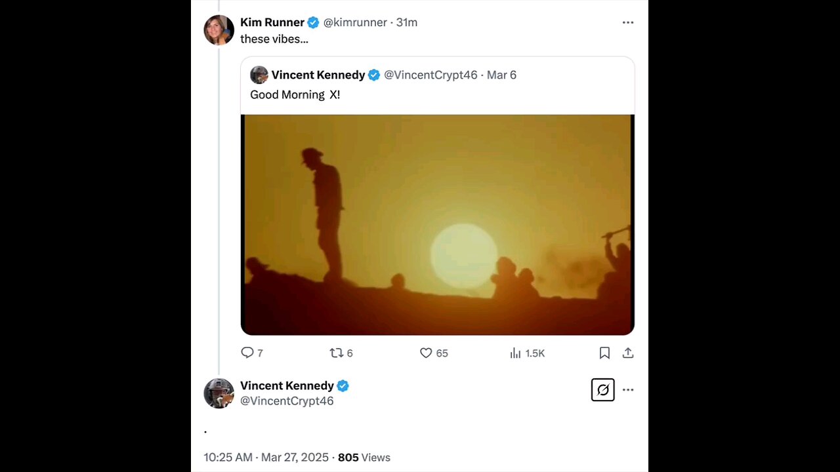Reply to Kim Runner's post
This screenshot has height=472, width=840.
tap(247, 353)
